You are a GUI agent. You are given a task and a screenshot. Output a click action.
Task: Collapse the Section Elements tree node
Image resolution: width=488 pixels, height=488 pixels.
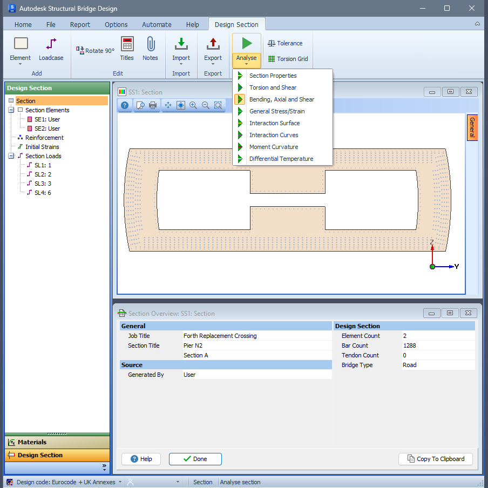pyautogui.click(x=11, y=110)
